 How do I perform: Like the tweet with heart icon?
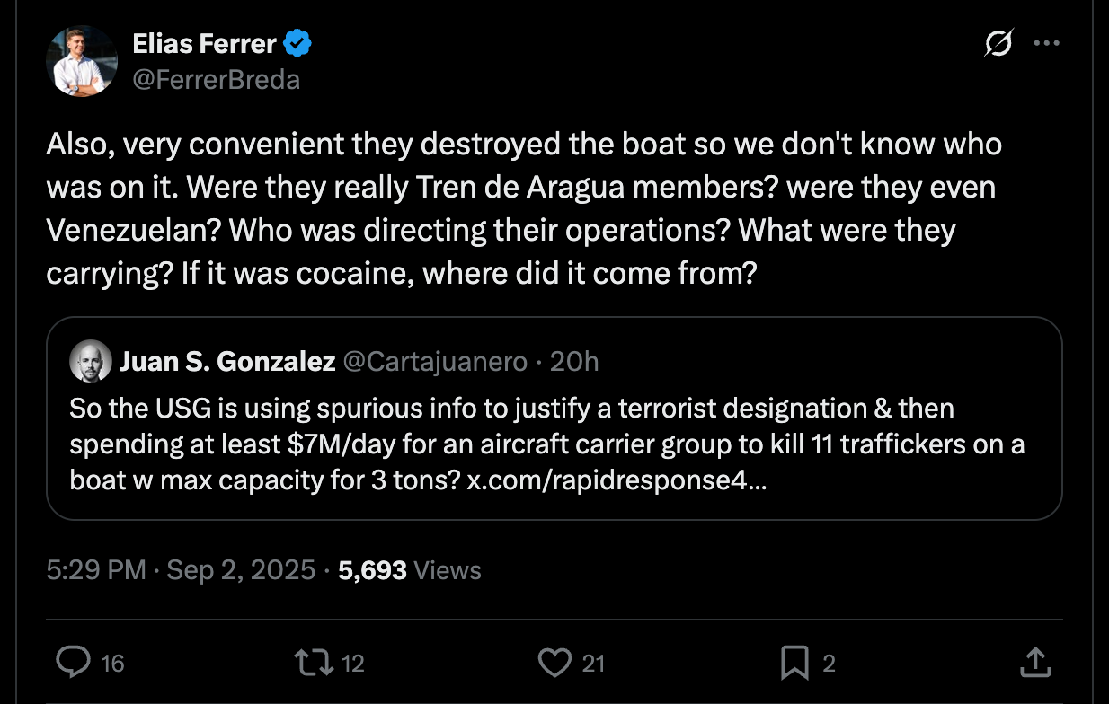pos(554,663)
